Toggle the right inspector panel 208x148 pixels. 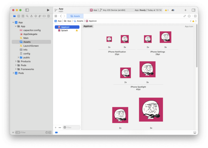click(193, 10)
